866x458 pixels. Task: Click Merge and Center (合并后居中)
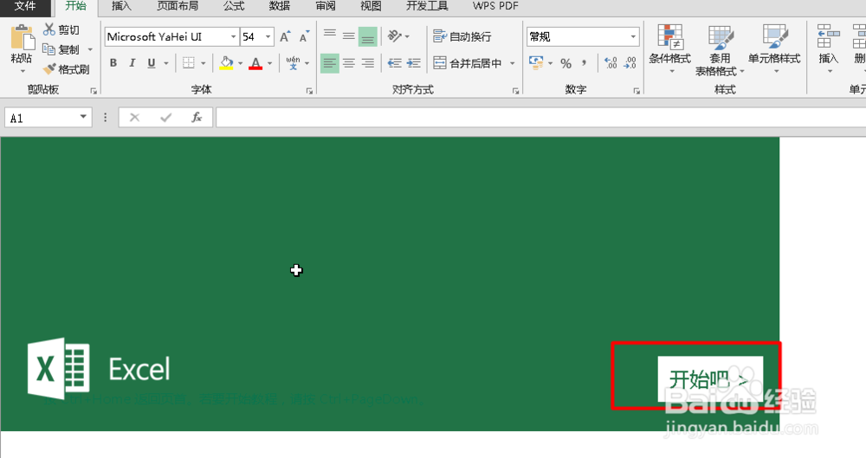[x=468, y=63]
